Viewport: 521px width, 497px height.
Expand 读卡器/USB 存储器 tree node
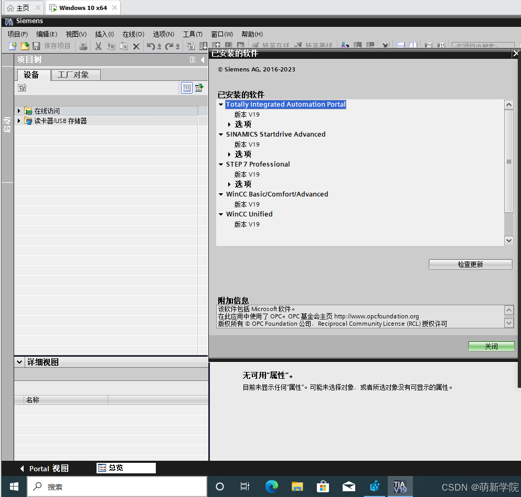pyautogui.click(x=19, y=121)
